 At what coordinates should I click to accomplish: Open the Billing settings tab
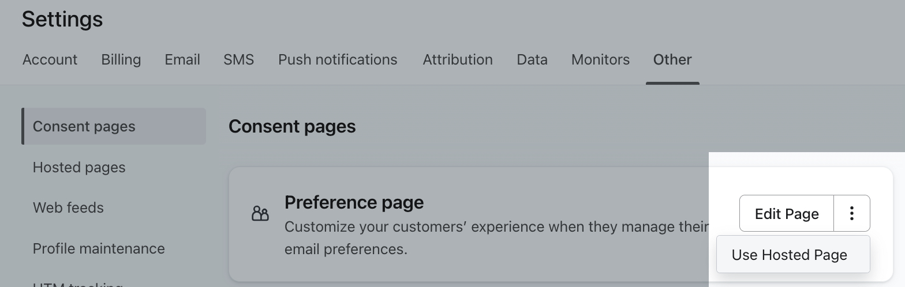(121, 60)
